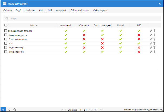
Task: Delete the Низька швидкість event
Action: pyautogui.click(x=155, y=35)
